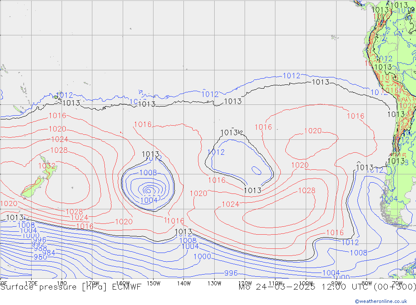Click the 180 longitude axis label
416x305 pixels.
pyautogui.click(x=62, y=283)
